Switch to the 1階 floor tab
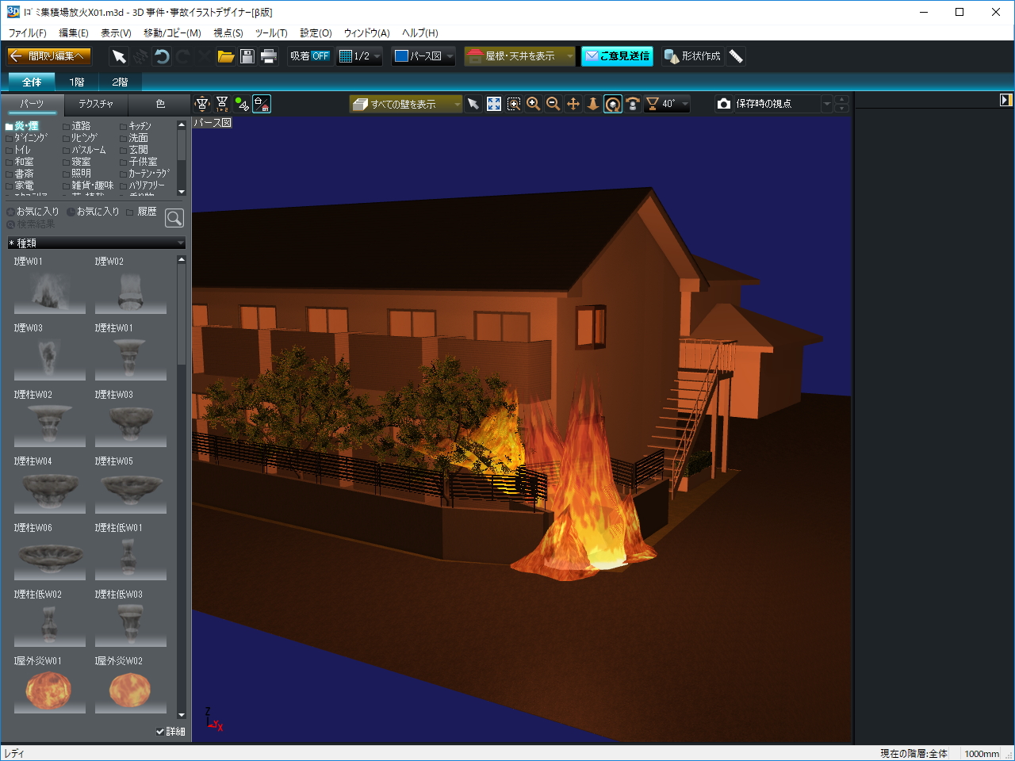This screenshot has width=1015, height=761. pyautogui.click(x=77, y=82)
